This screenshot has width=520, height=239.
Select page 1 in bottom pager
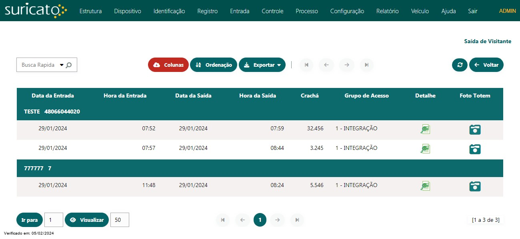[x=260, y=220]
